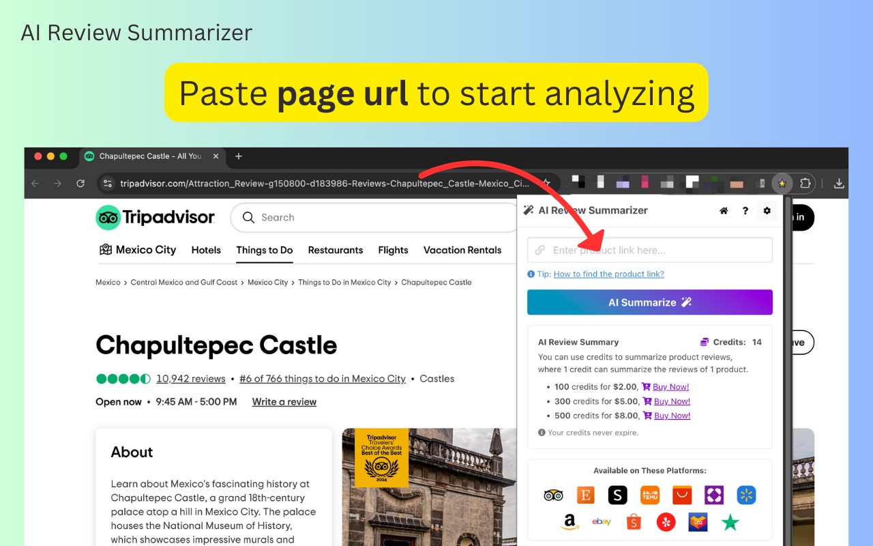873x546 pixels.
Task: Open the gear settings icon in summarizer panel
Action: [767, 211]
